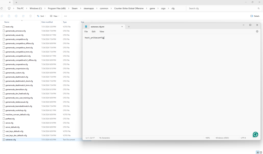
Task: Share the selected file using the share icon
Action: tap(23, 16)
